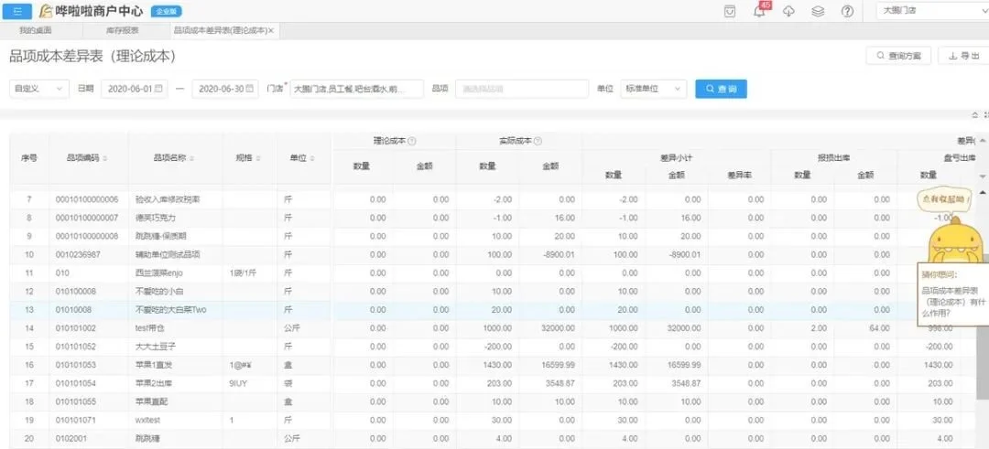Image resolution: width=989 pixels, height=449 pixels.
Task: Click the blue 查询 search button
Action: pyautogui.click(x=721, y=89)
